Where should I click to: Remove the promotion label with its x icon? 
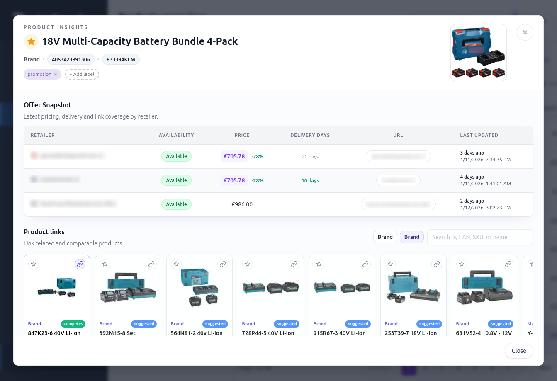coord(56,75)
